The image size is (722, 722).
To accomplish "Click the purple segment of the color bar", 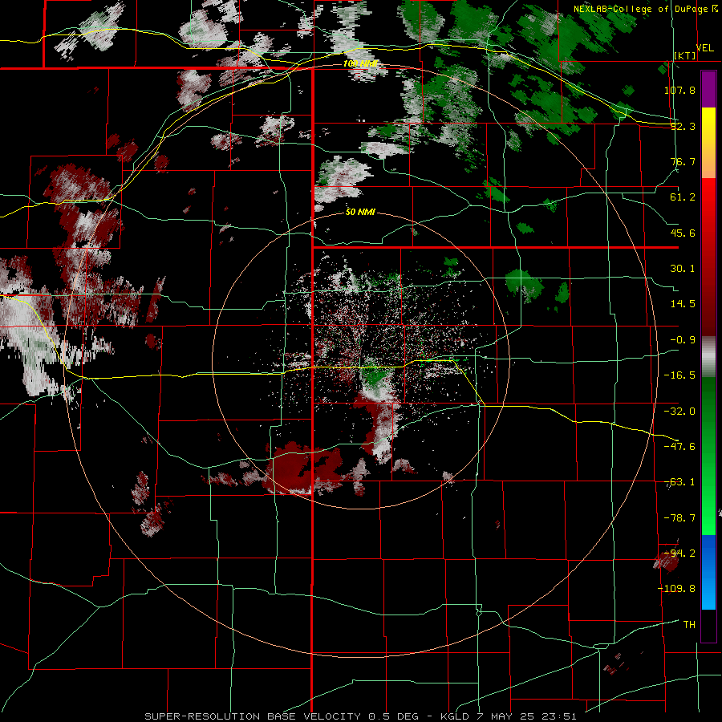I will tap(708, 90).
